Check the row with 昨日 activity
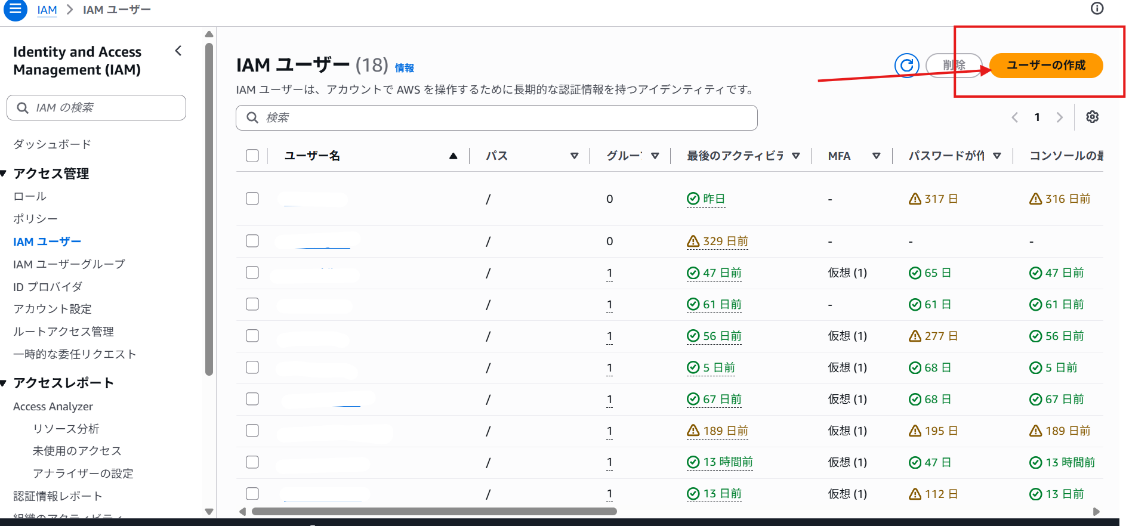 252,199
